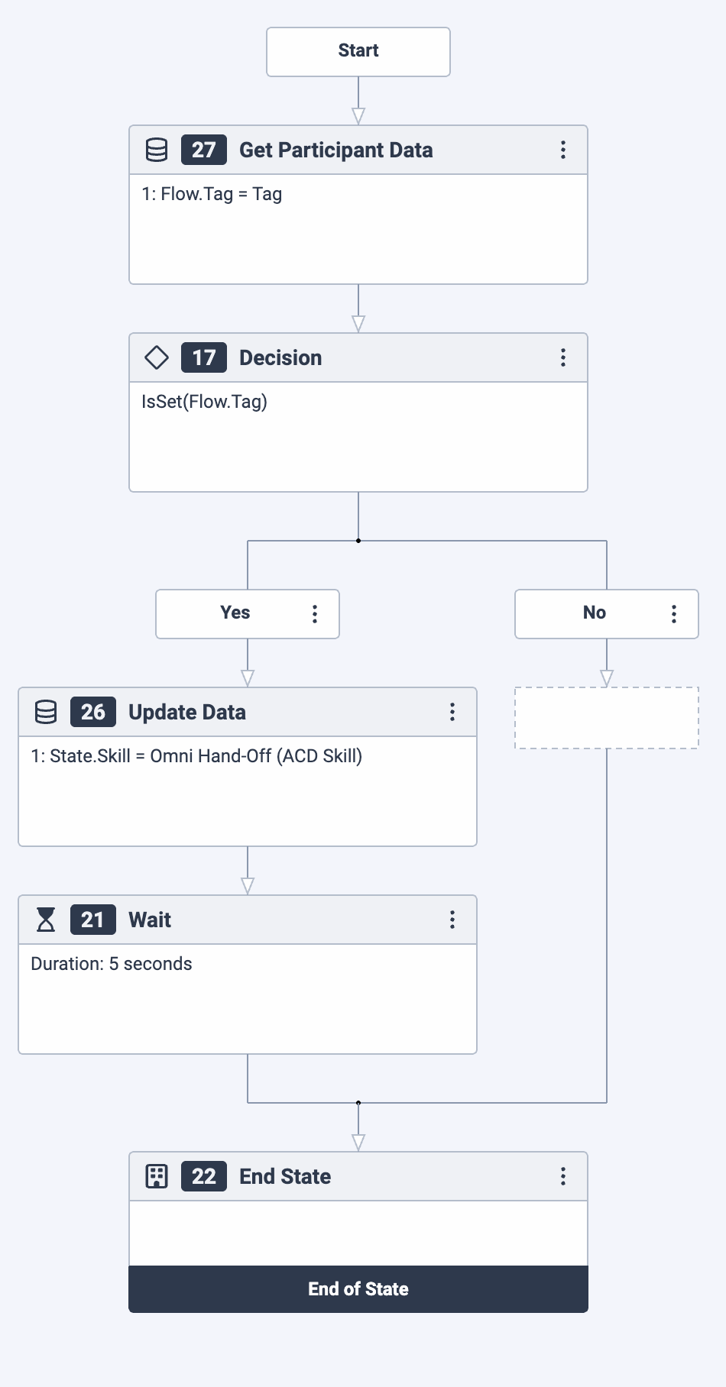Click the diamond icon on the Decision block
The width and height of the screenshot is (726, 1387).
click(157, 357)
